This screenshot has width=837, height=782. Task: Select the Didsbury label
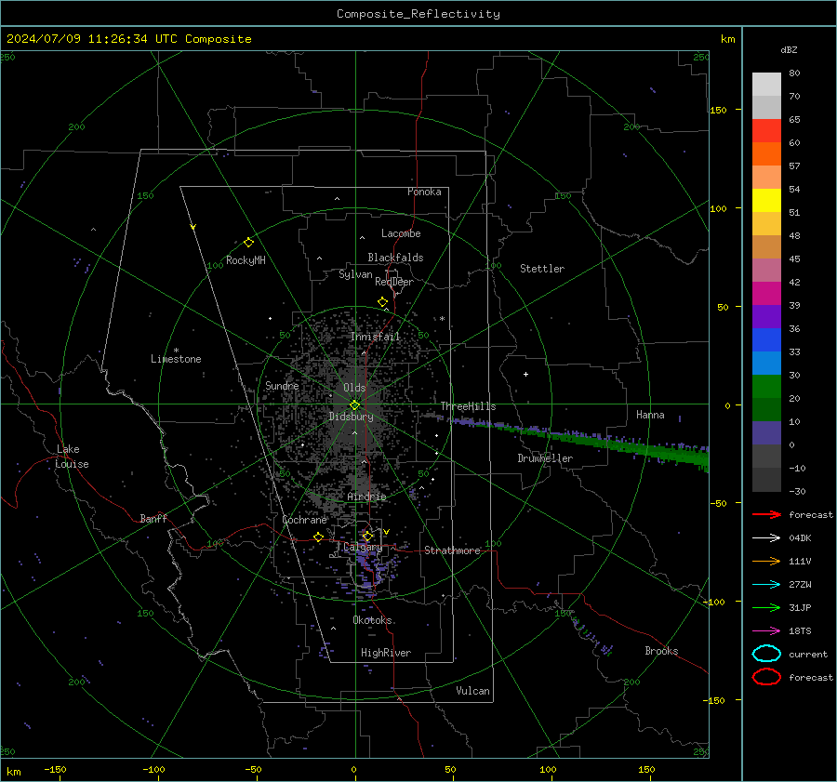tap(352, 417)
